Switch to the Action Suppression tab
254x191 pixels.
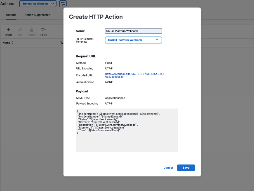(x=37, y=15)
